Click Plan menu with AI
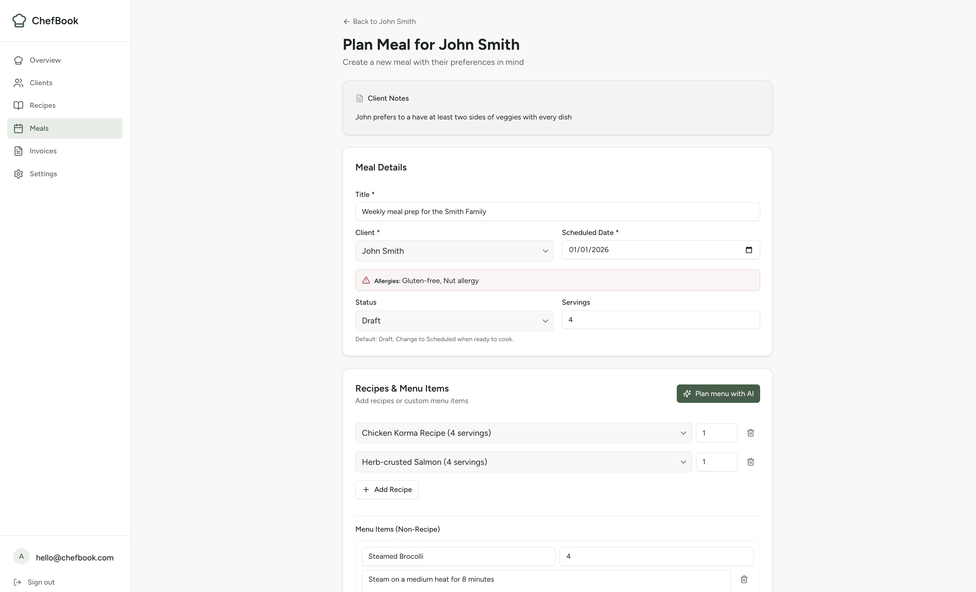The width and height of the screenshot is (976, 592). (x=718, y=393)
